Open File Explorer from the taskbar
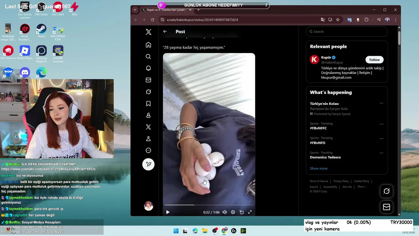419x236 pixels. 205,231
